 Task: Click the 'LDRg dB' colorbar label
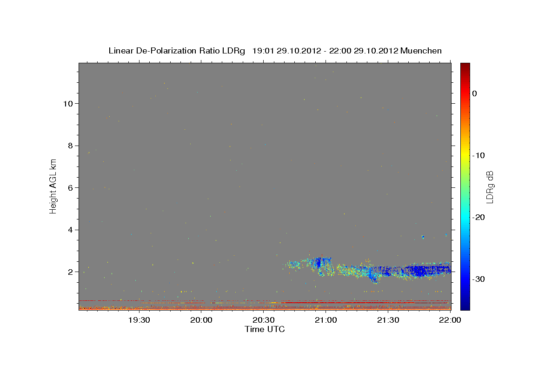click(490, 187)
